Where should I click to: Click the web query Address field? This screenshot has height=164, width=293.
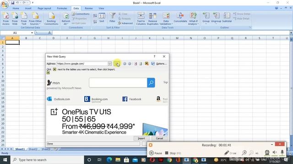pyautogui.click(x=82, y=64)
